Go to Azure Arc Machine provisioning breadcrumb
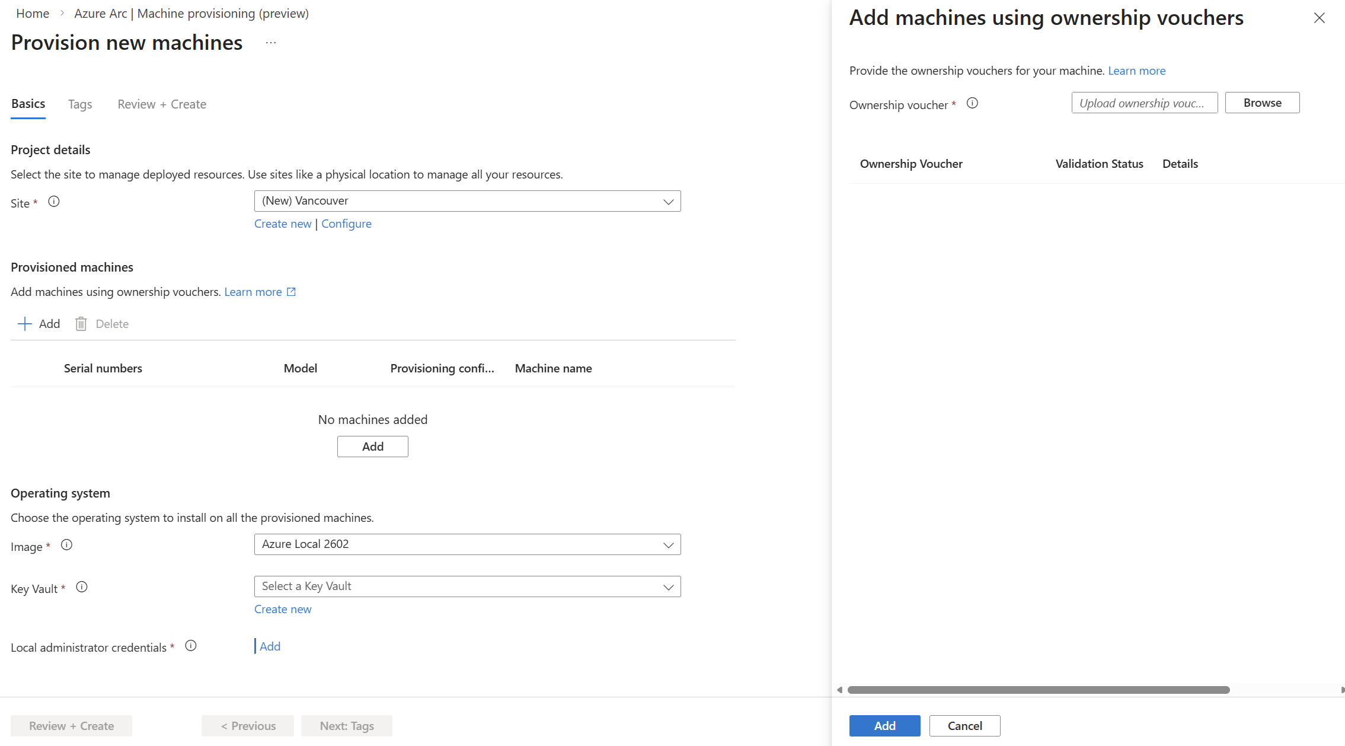This screenshot has width=1345, height=746. point(191,13)
